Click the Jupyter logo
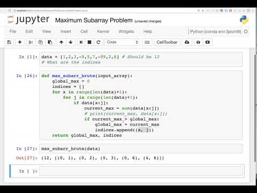 (x=28, y=19)
